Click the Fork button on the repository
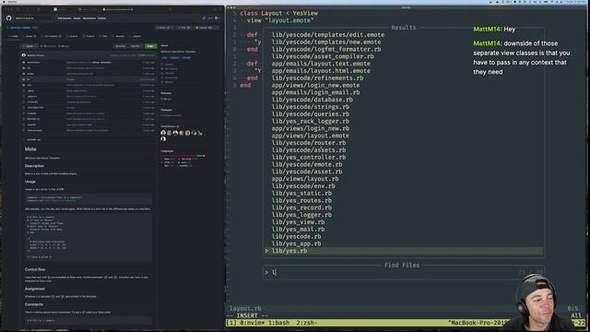The width and height of the screenshot is (590, 332). pos(184,28)
